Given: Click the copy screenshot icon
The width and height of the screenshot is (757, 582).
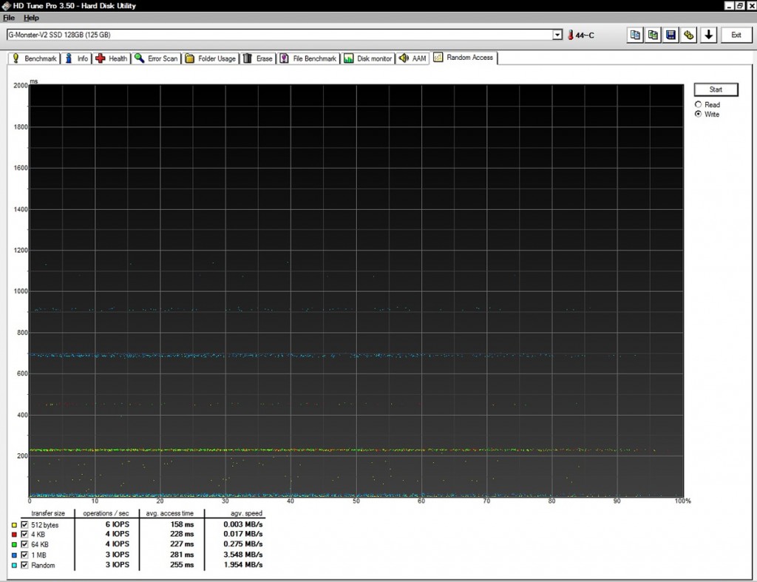Looking at the screenshot, I should coord(653,35).
